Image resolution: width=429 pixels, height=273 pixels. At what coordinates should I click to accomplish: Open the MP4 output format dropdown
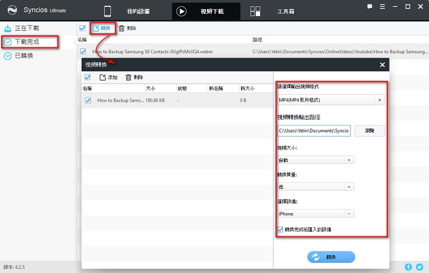pyautogui.click(x=331, y=100)
